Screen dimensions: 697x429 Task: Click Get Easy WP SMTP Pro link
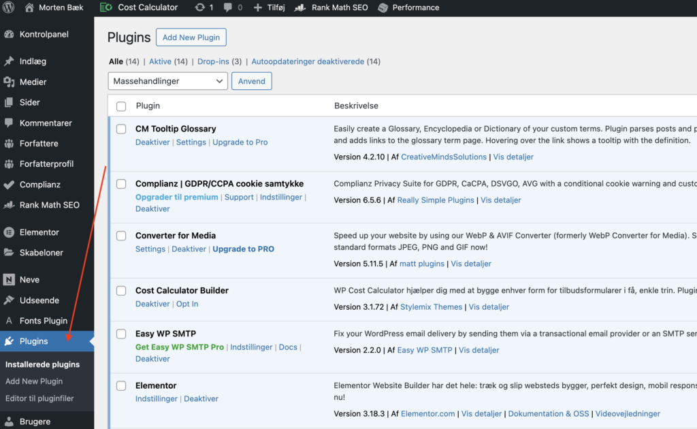click(180, 347)
